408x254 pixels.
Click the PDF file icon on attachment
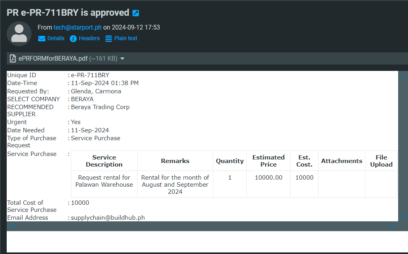point(13,59)
